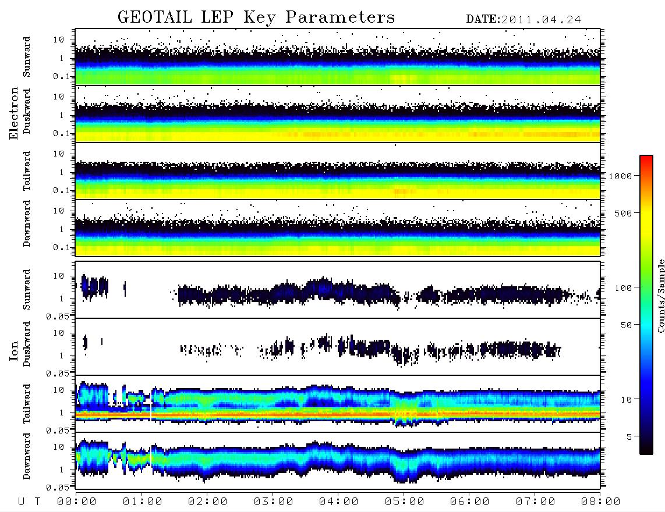This screenshot has width=665, height=512.
Task: Click the Electron Sunward spectrogram panel
Action: pyautogui.click(x=338, y=57)
